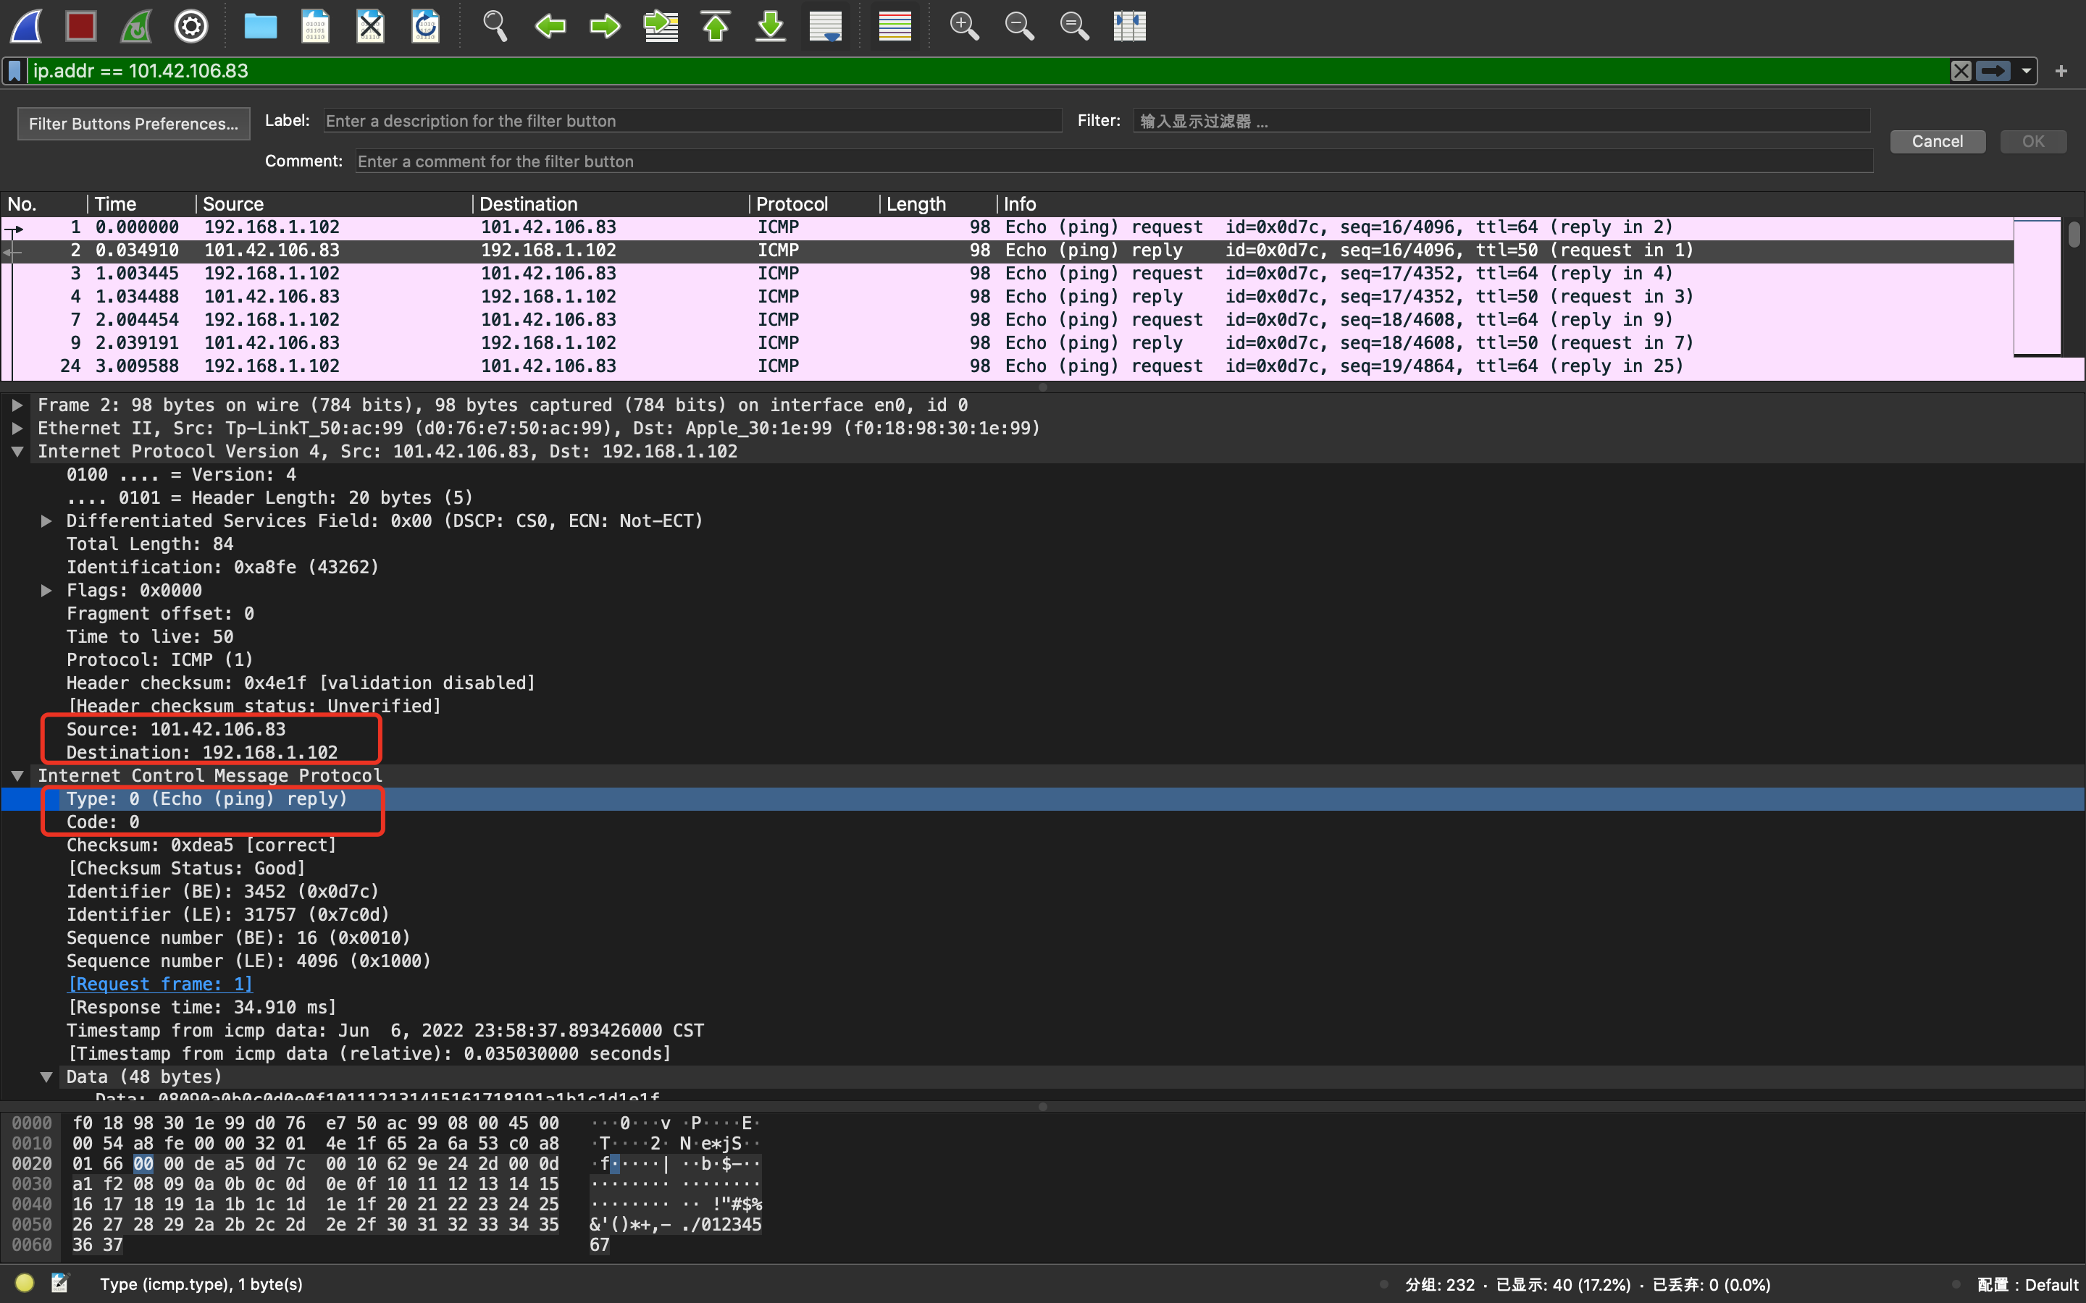Clear the display filter with the X
This screenshot has width=2086, height=1303.
click(x=1961, y=71)
